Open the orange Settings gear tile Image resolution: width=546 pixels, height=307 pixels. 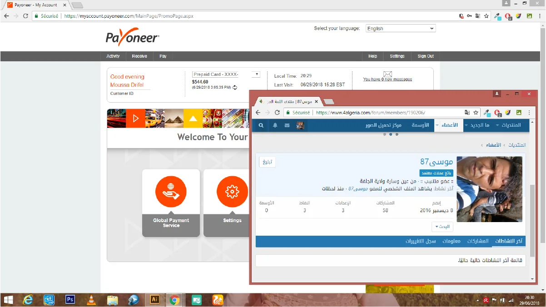(x=232, y=192)
